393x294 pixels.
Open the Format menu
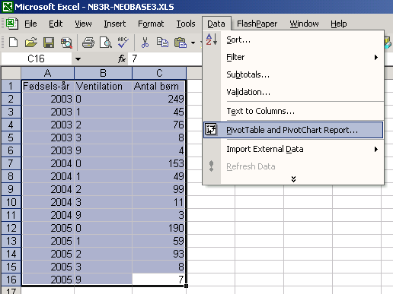[x=151, y=24]
